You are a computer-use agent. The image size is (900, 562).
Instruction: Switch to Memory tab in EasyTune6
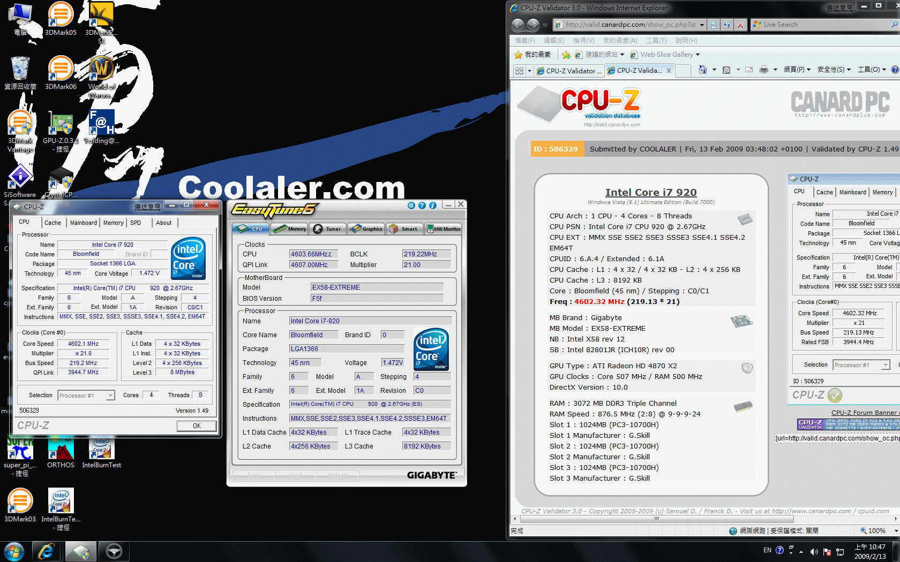pos(289,229)
